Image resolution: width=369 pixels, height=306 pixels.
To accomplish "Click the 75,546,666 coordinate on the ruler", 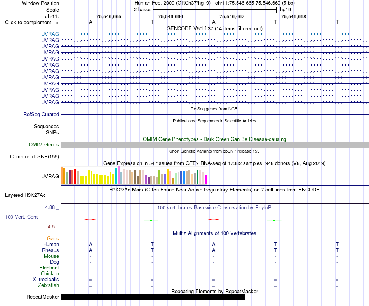I will [x=171, y=16].
